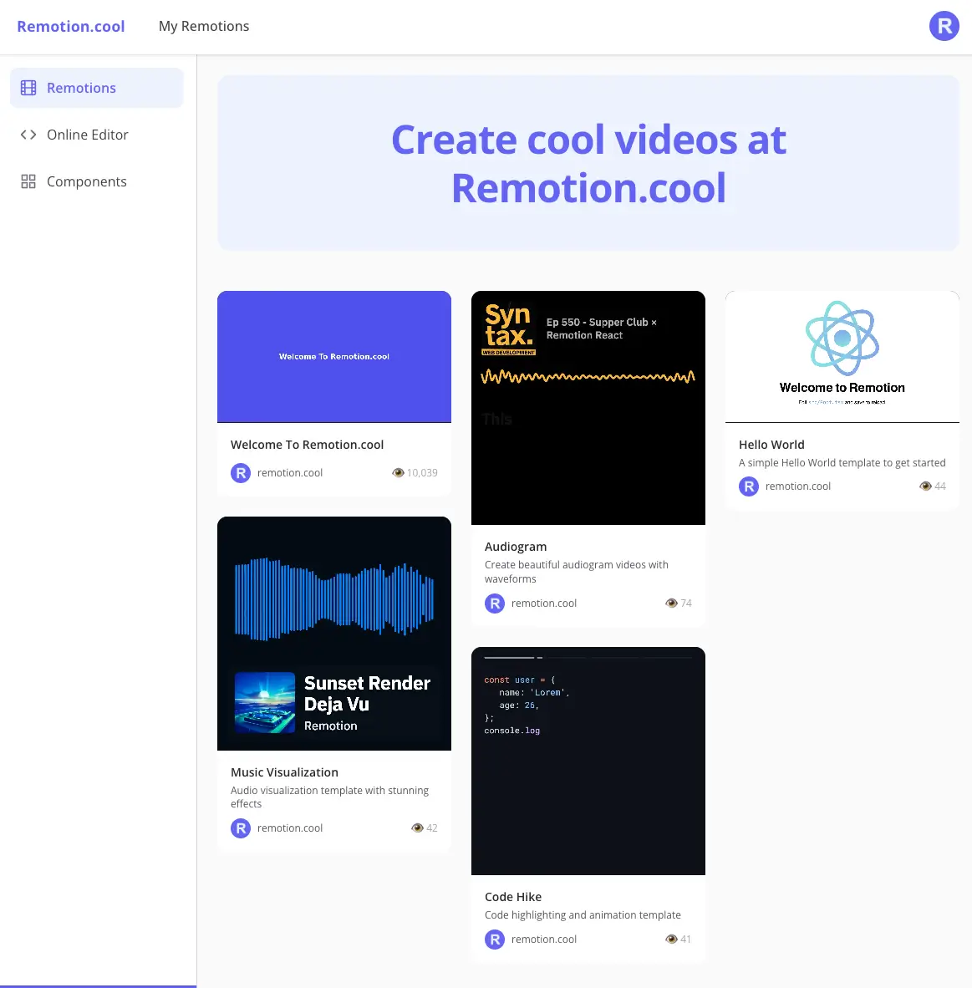The height and width of the screenshot is (988, 972).
Task: Open the My Remotions menu item
Action: 204,26
